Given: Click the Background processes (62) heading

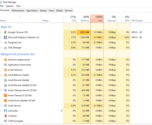Looking at the screenshot, I should (x=18, y=54).
